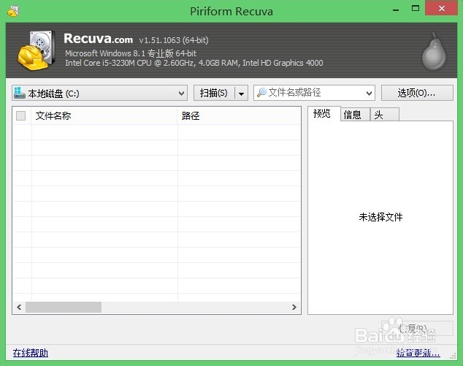Viewport: 463px width, 366px height.
Task: Switch to the 头 header tab
Action: click(x=385, y=115)
